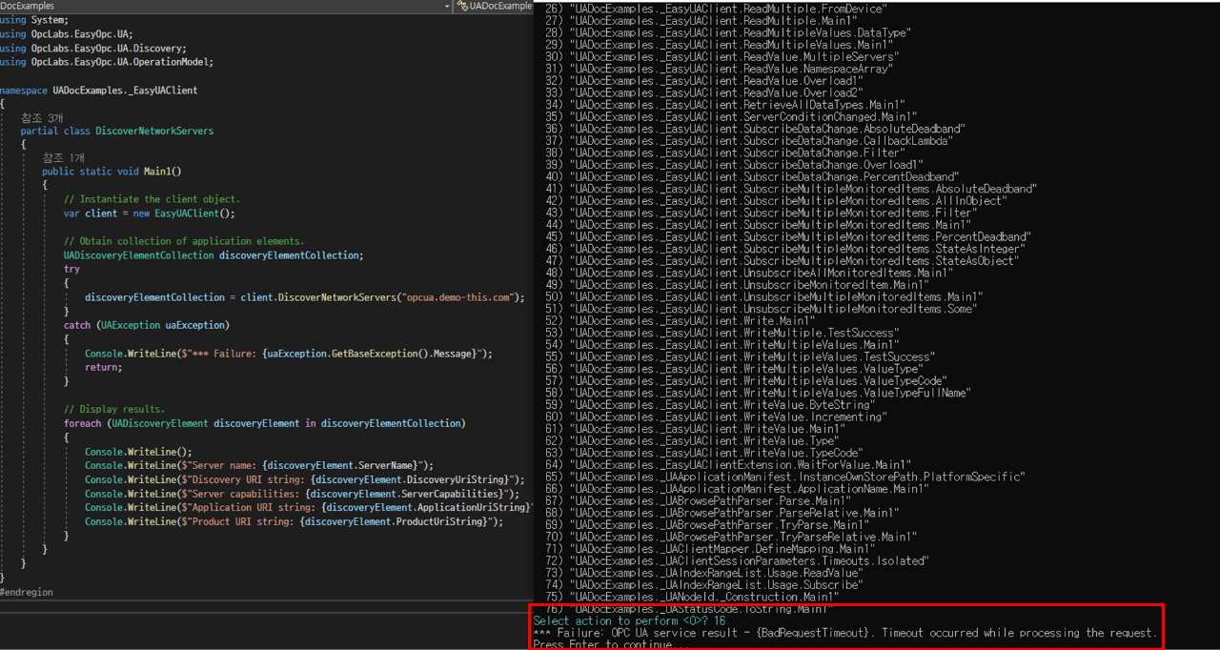Click the 'return;' statement
This screenshot has width=1220, height=650.
coord(103,367)
